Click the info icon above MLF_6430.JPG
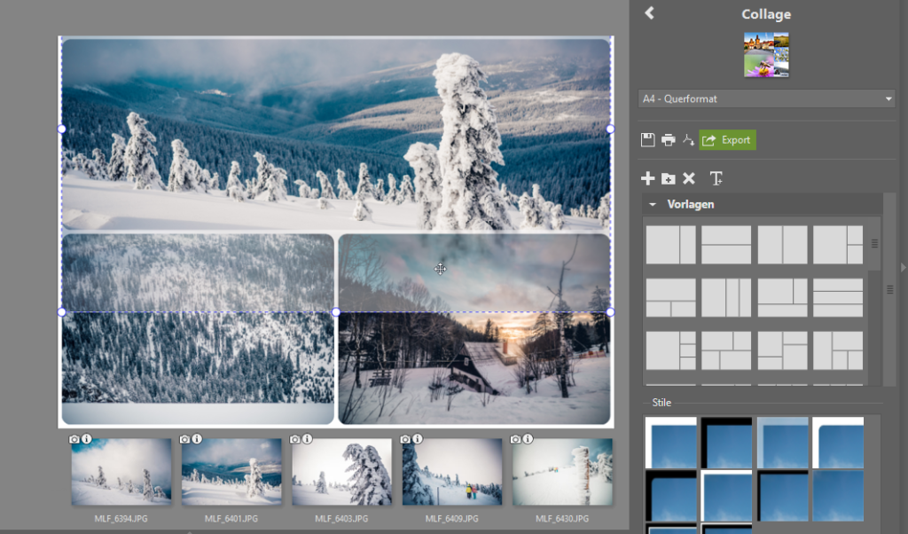Screen dimensions: 908x534 [x=528, y=439]
